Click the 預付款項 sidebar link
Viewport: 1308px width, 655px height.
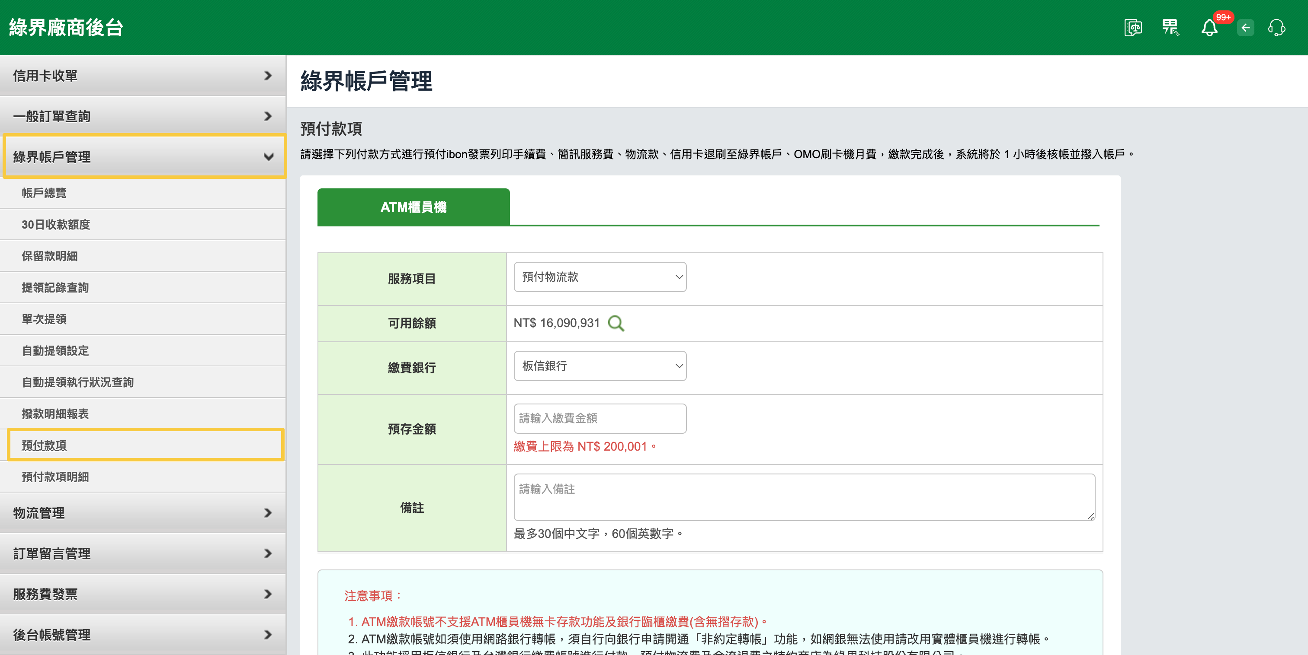click(x=44, y=445)
